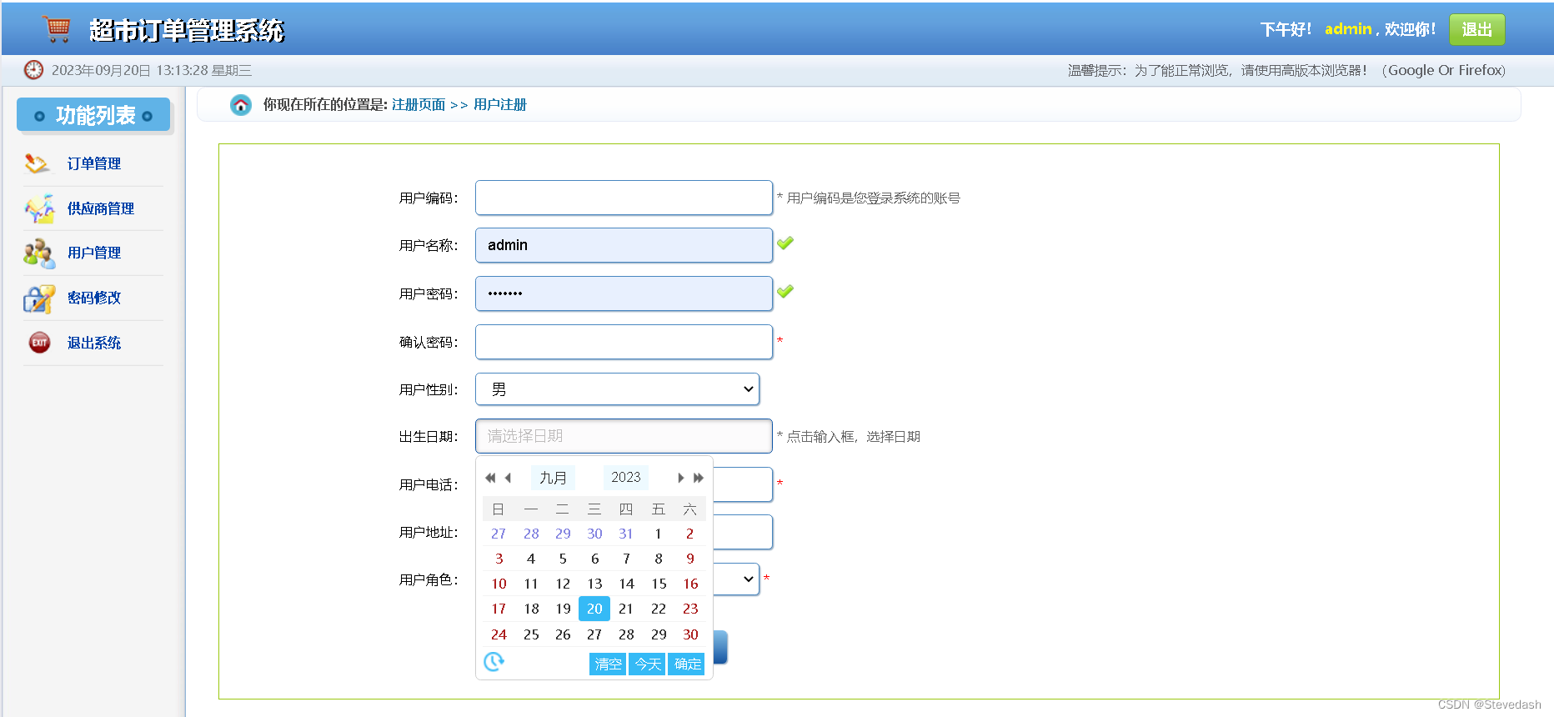Go to previous year in calendar
The height and width of the screenshot is (717, 1554).
pos(490,478)
